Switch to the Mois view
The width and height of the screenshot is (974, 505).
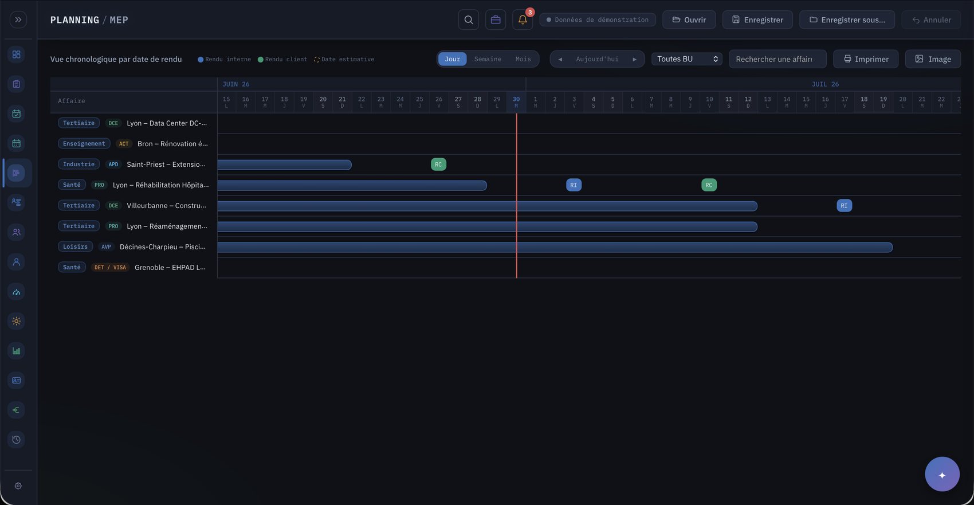(x=523, y=59)
